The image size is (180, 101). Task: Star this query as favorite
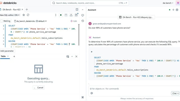[x=24, y=15]
